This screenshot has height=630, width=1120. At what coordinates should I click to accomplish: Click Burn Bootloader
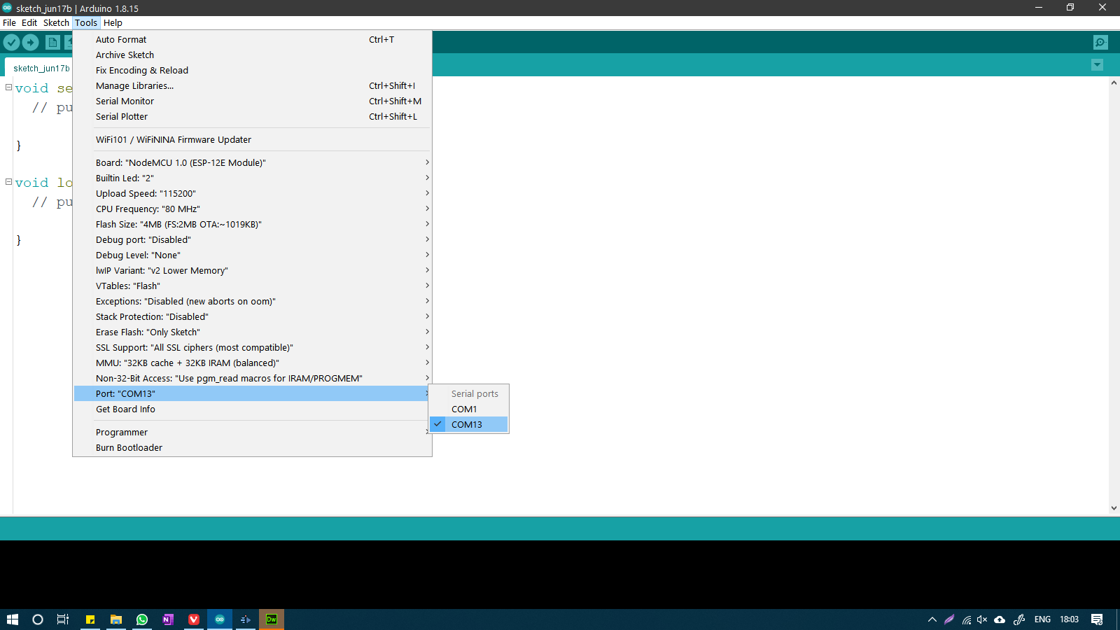(253, 448)
